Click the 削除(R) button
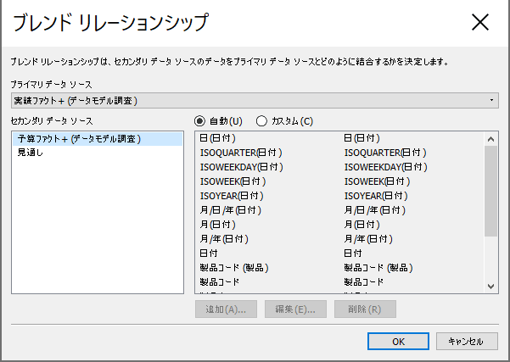 pyautogui.click(x=365, y=309)
